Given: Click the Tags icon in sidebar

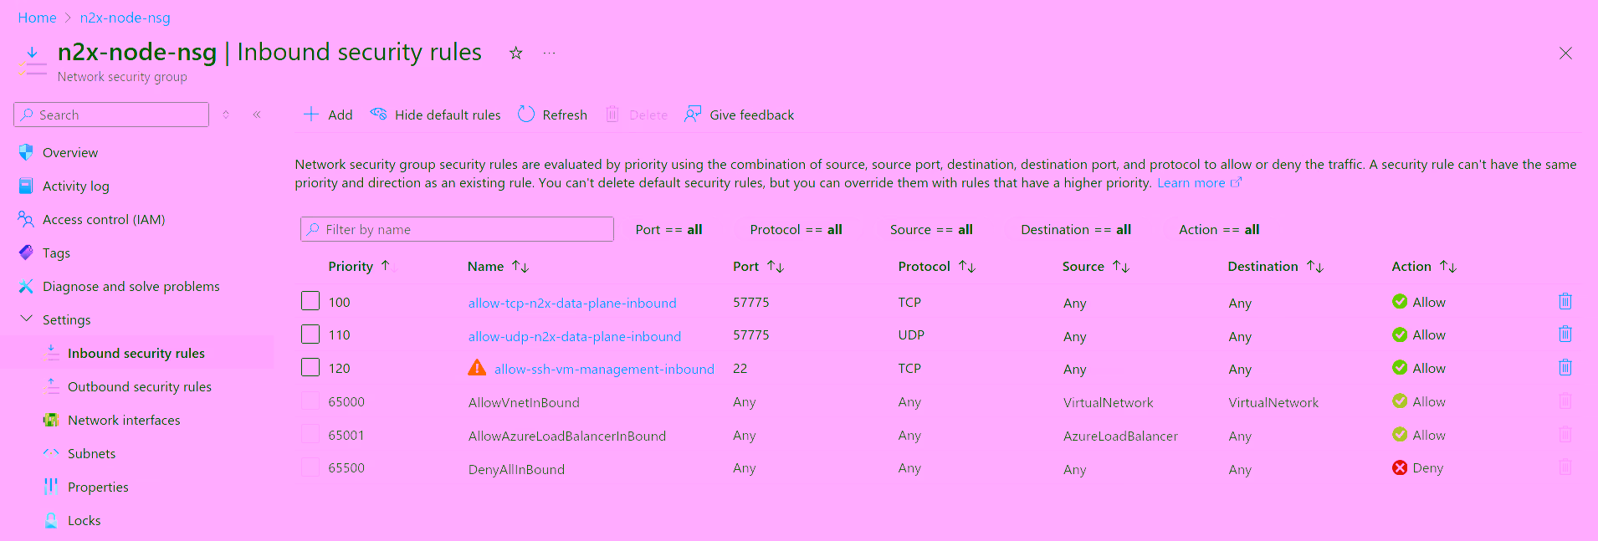Looking at the screenshot, I should pos(26,253).
